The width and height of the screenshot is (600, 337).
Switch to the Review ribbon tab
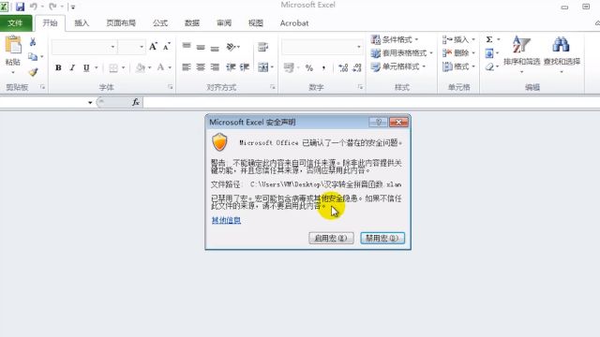coord(224,22)
